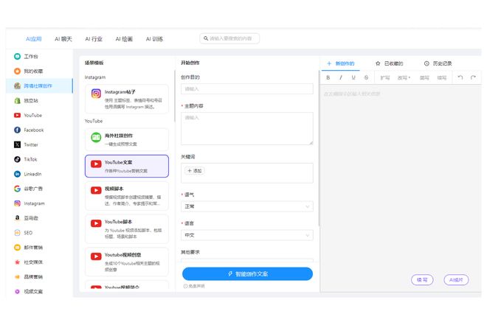Select Twitter in the left sidebar
This screenshot has height=325, width=487.
(x=39, y=144)
